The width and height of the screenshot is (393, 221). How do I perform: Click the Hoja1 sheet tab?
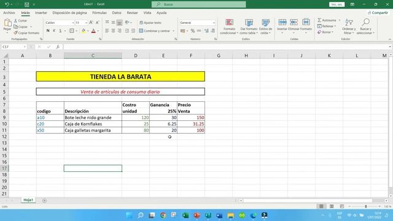tap(28, 200)
